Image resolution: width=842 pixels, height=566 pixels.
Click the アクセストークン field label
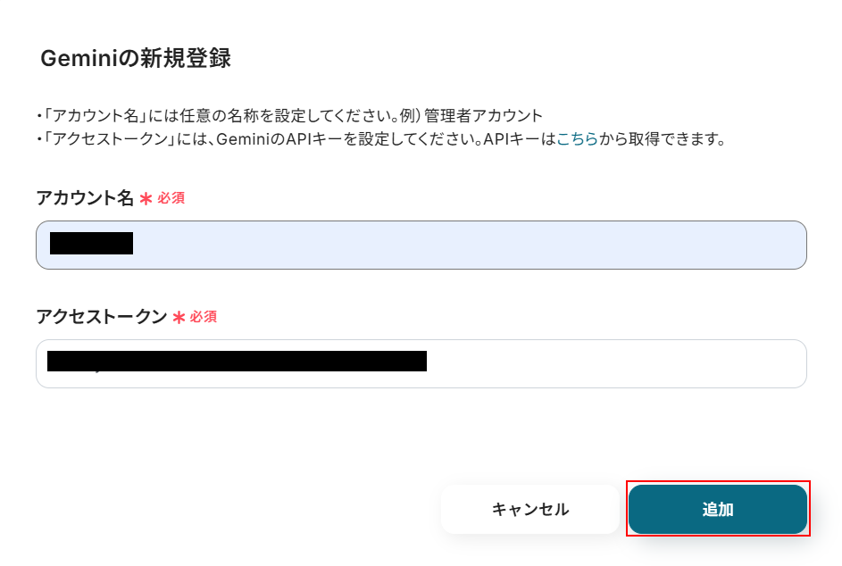[101, 317]
